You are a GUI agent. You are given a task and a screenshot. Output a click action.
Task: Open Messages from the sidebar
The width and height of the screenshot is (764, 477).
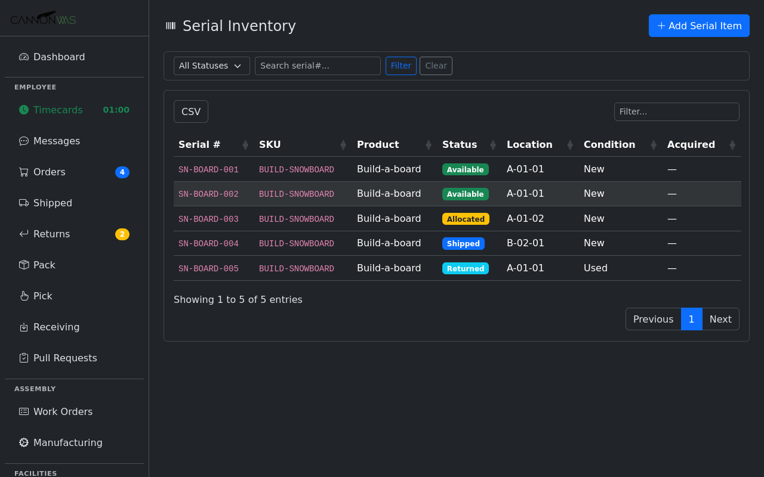tap(56, 141)
